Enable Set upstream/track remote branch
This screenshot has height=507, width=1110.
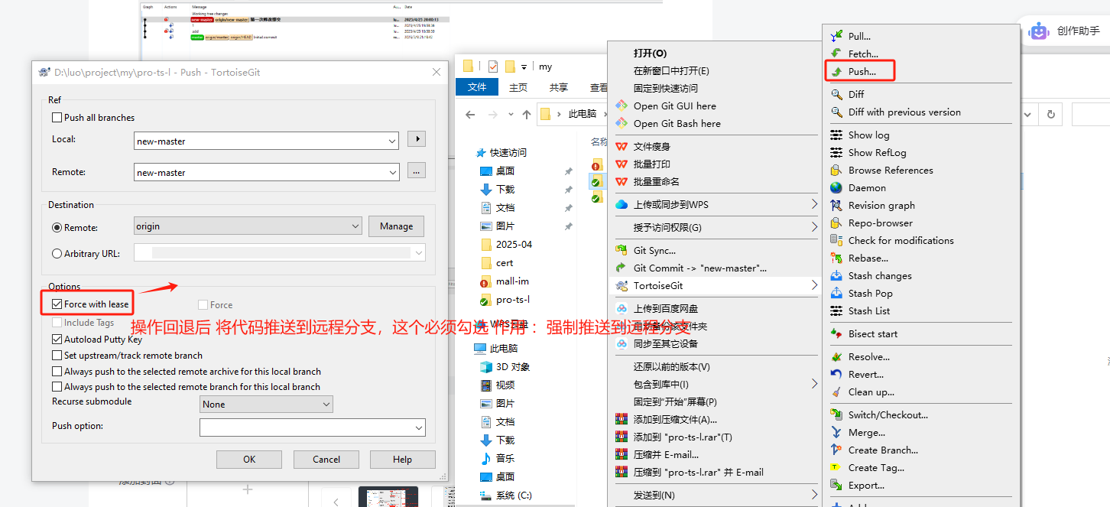(x=57, y=356)
